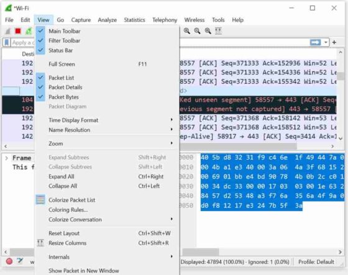
Task: Click the green Restart capture icon
Action: pyautogui.click(x=29, y=31)
